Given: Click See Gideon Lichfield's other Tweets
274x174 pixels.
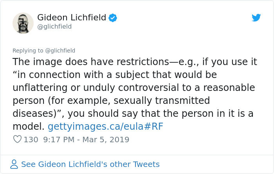Looking at the screenshot, I should pos(90,164).
